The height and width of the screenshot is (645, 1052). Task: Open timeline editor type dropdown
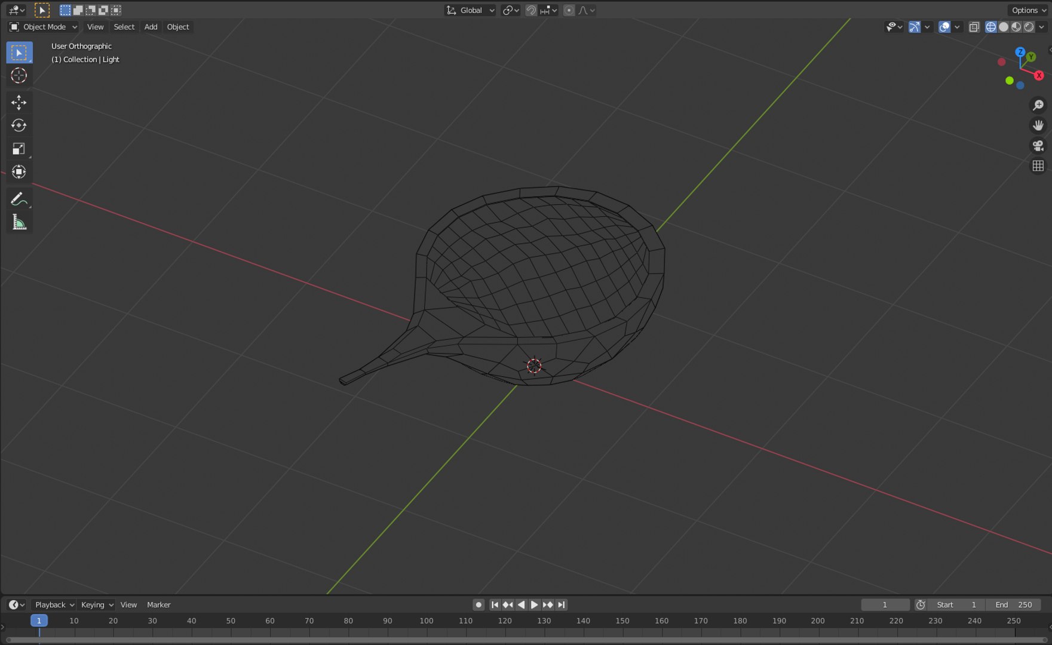tap(16, 605)
